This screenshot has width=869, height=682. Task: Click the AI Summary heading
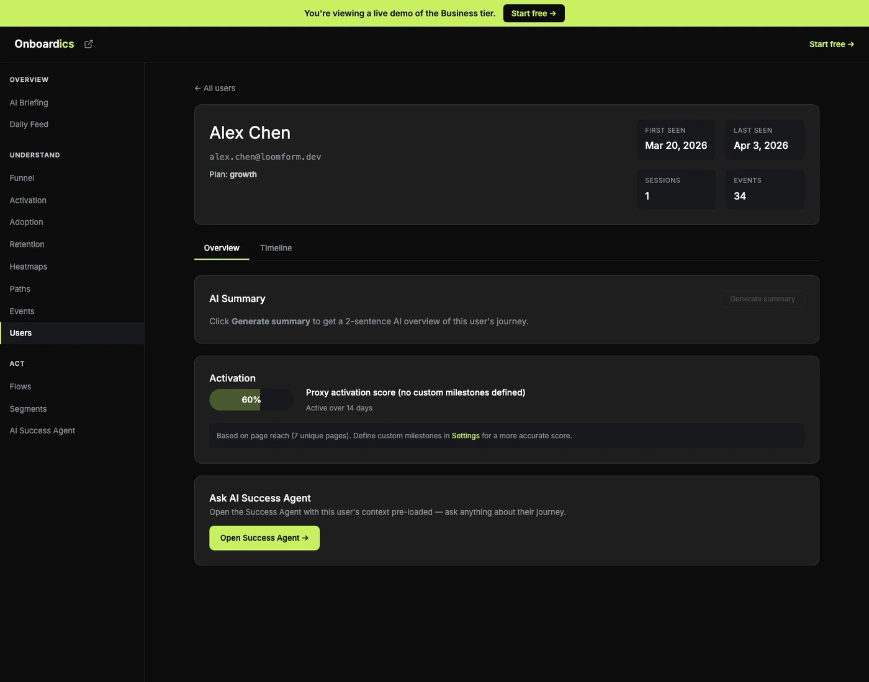237,299
